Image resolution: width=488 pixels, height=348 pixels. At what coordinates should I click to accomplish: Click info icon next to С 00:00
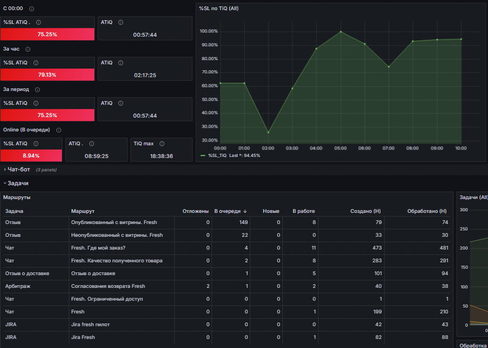pos(31,9)
